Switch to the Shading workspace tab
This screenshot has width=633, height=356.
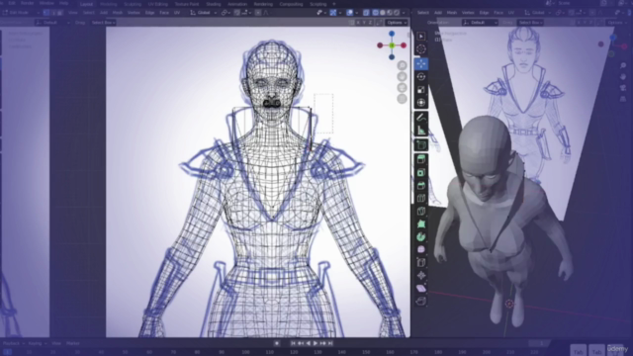(x=214, y=4)
